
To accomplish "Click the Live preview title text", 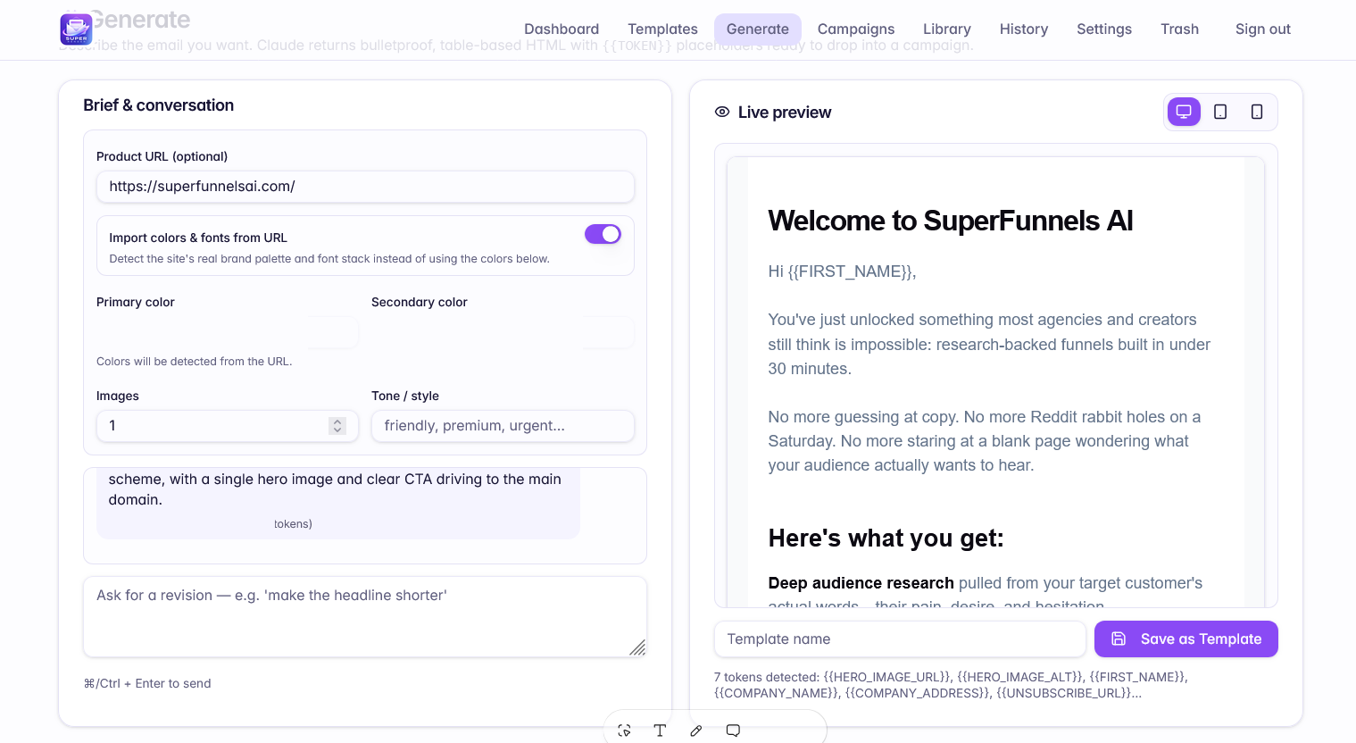I will point(785,113).
